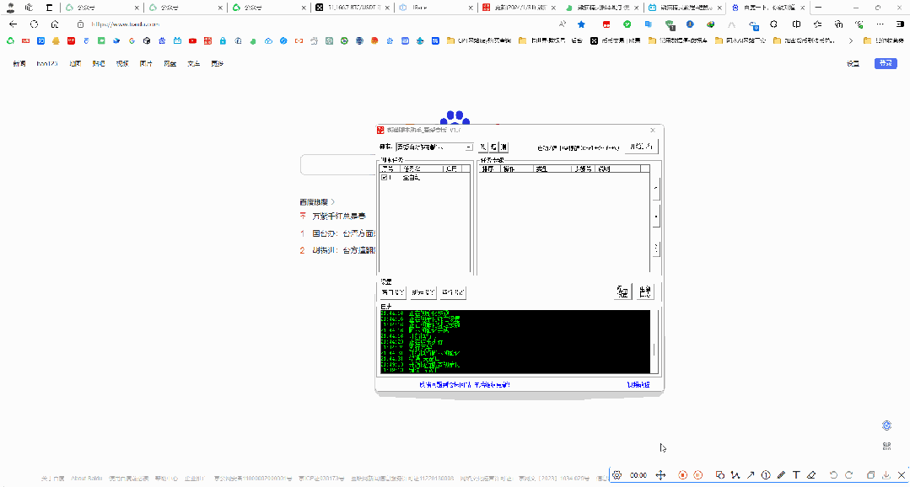Click the settings link beside Baidu login
Image resolution: width=910 pixels, height=487 pixels.
(853, 64)
